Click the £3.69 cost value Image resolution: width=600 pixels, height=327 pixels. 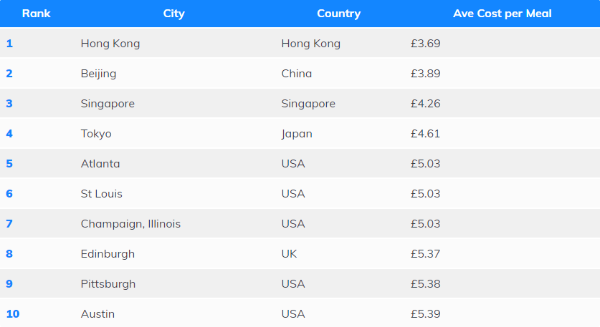425,44
